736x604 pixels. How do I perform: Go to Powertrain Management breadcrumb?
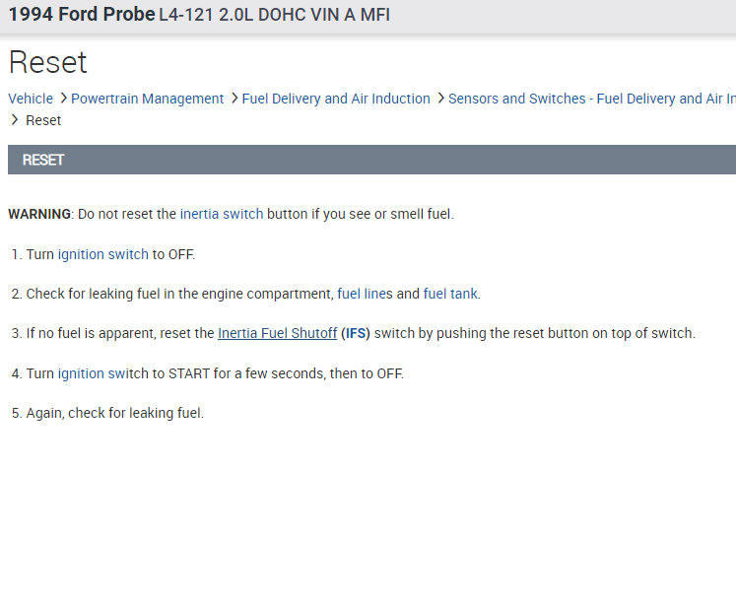click(x=148, y=99)
